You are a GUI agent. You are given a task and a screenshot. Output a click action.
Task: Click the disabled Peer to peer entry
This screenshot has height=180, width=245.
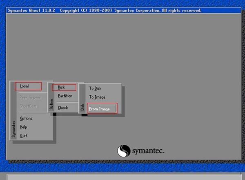tap(30, 98)
